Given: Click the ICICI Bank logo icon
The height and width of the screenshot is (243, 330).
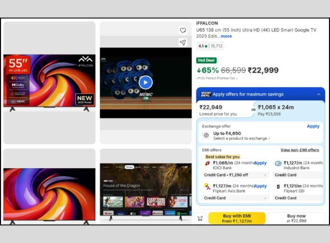Looking at the screenshot, I should click(207, 163).
